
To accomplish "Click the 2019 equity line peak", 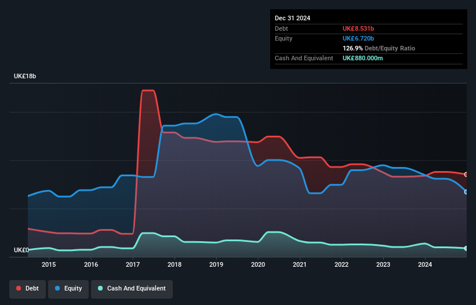I will 216,114.
